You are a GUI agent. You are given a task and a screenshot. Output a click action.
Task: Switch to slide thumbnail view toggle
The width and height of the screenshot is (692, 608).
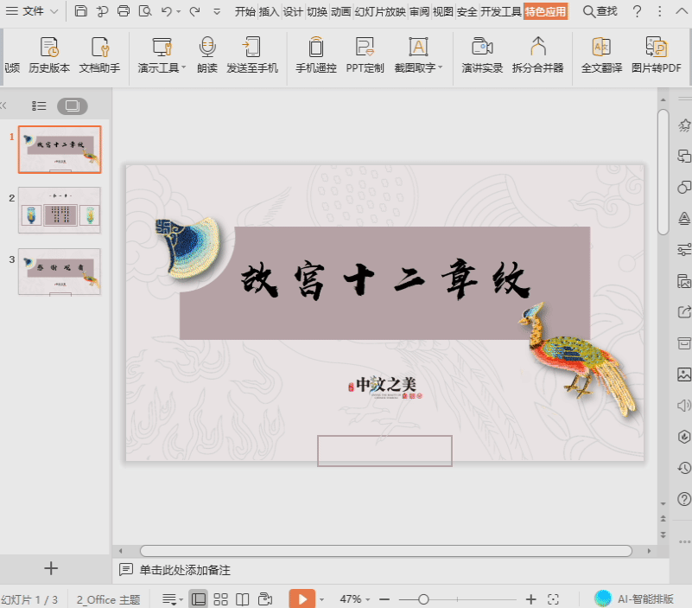(x=72, y=106)
